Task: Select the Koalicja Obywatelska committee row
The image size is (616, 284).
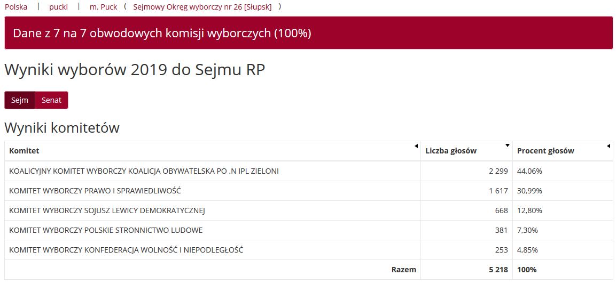Action: point(144,171)
